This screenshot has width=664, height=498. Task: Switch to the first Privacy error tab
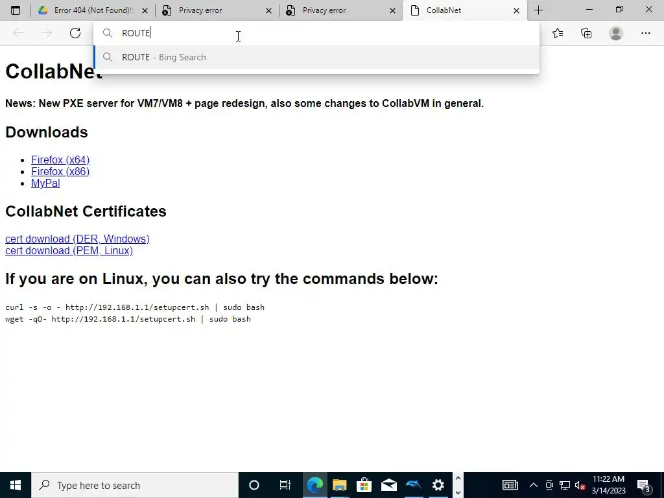tap(217, 10)
